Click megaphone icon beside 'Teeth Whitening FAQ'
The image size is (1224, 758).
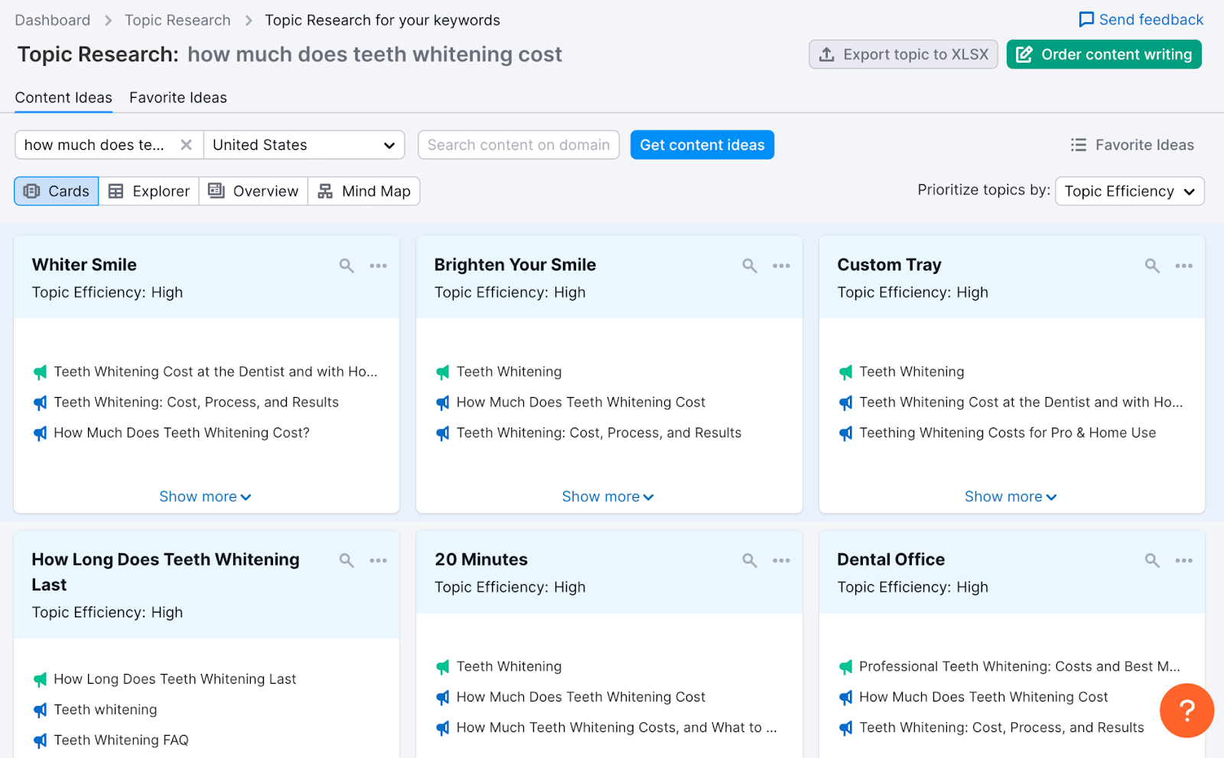[41, 740]
